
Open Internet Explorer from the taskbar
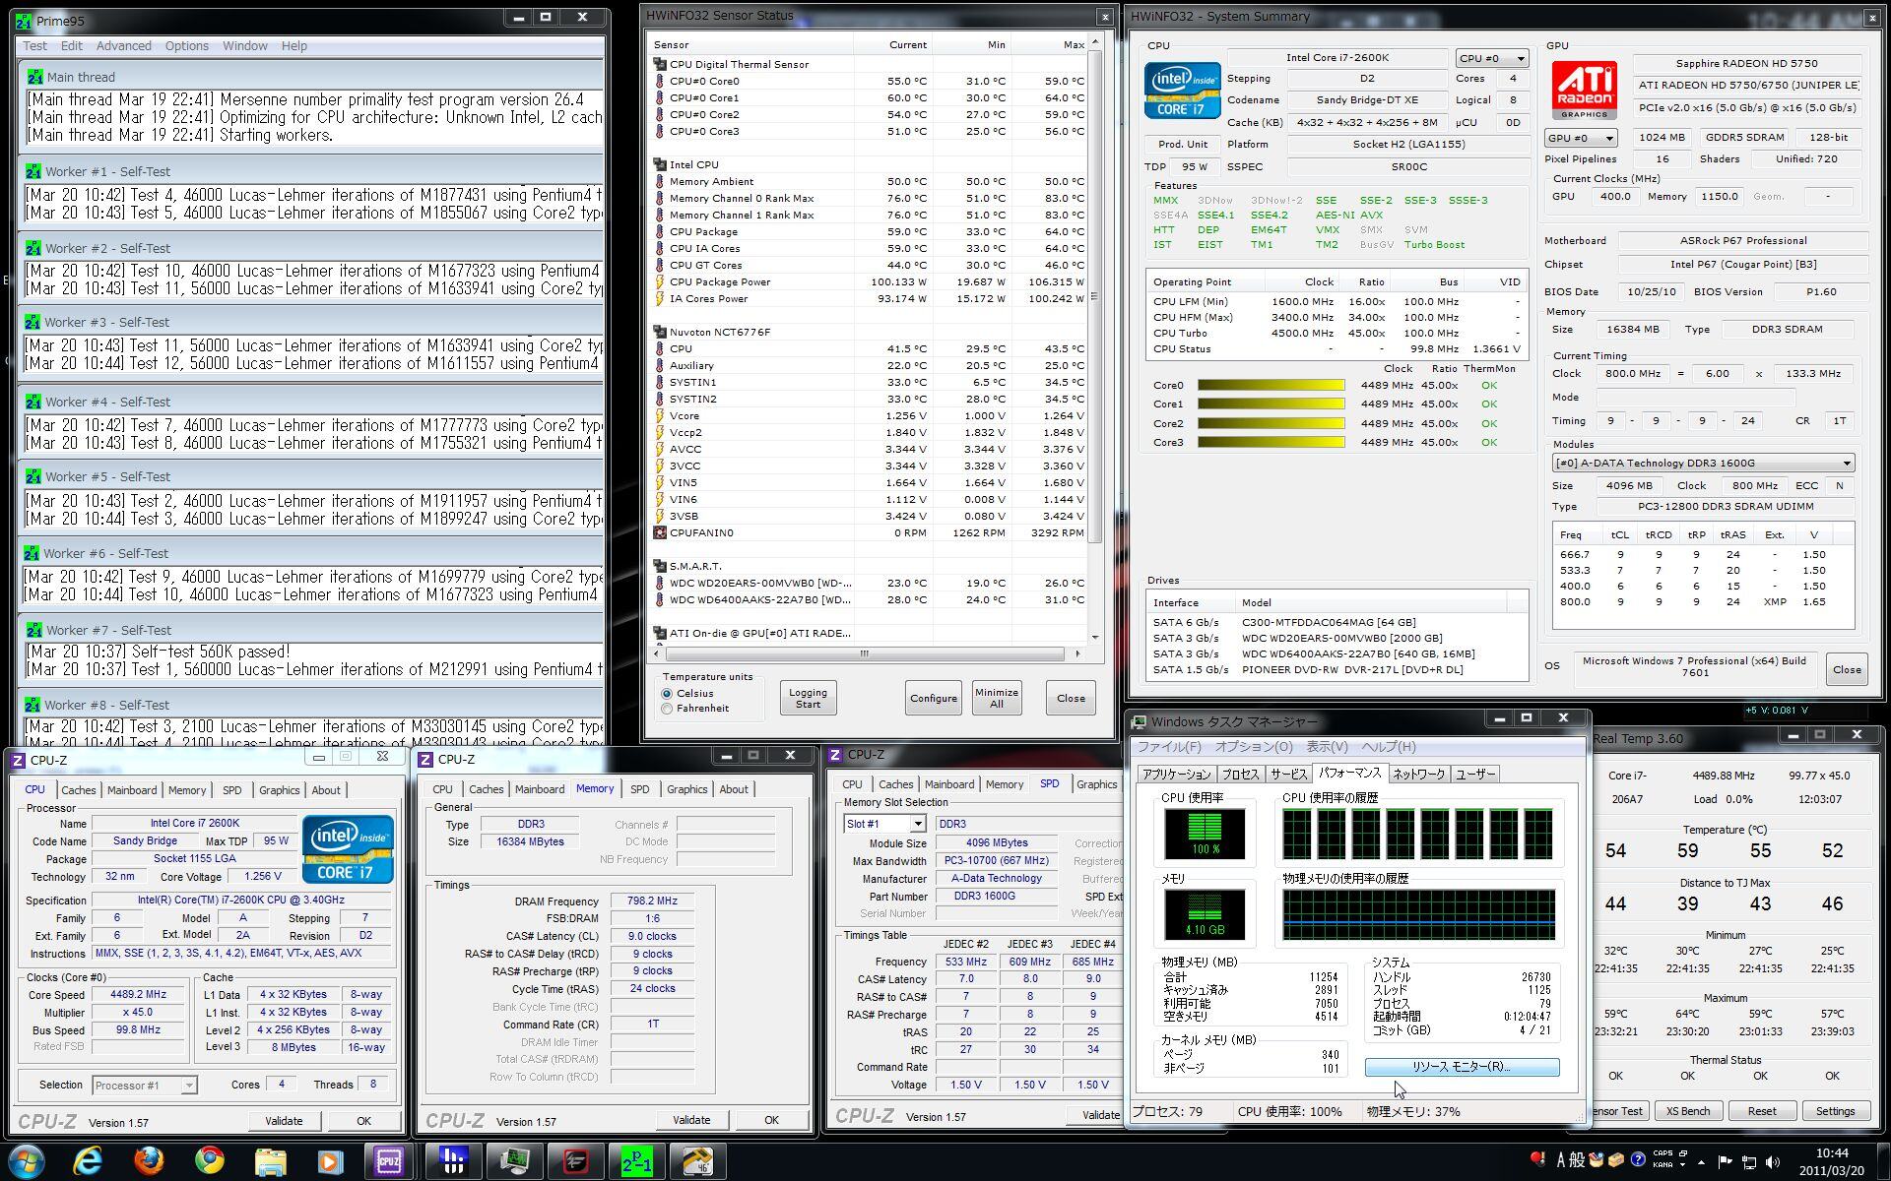pos(88,1161)
